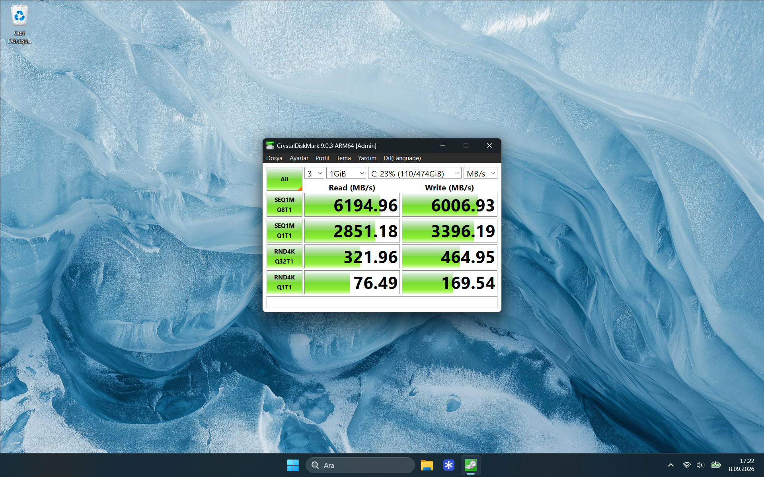The image size is (764, 477).
Task: Click the 169.54 write result
Action: [x=449, y=282]
